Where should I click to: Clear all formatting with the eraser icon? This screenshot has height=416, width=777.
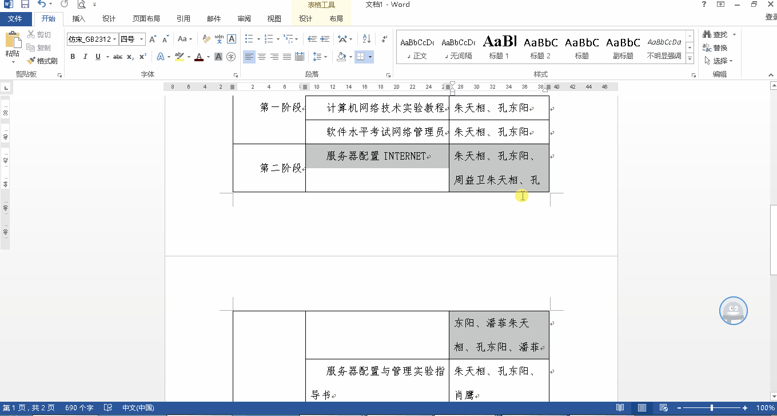pos(206,40)
